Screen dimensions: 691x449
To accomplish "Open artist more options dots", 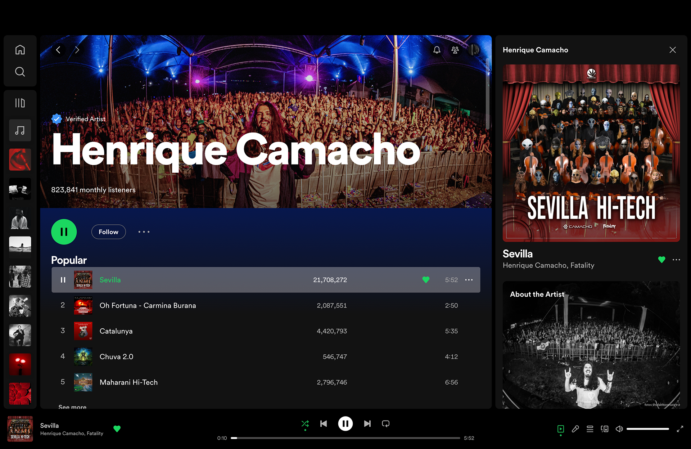I will pos(144,232).
